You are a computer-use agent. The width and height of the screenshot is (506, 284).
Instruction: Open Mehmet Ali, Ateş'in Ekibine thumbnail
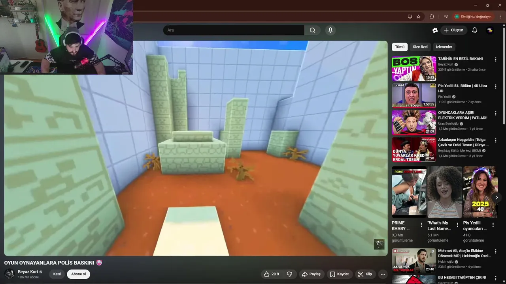[x=414, y=261]
